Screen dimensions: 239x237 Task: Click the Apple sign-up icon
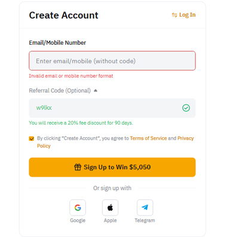[x=110, y=208]
